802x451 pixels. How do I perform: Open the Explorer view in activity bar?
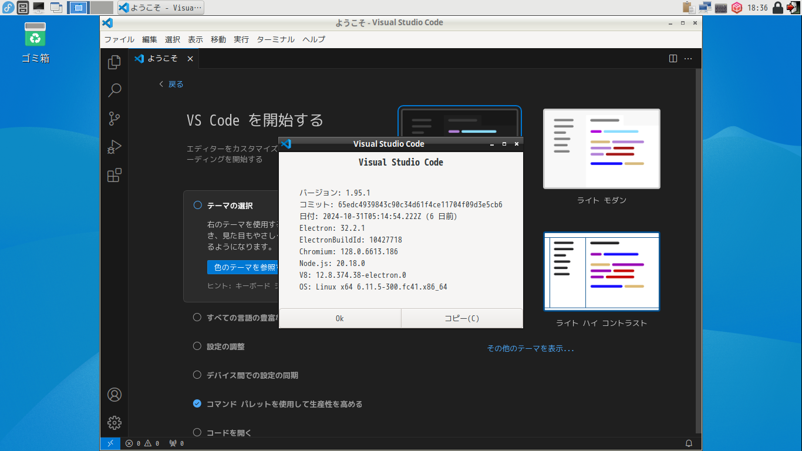pos(114,62)
